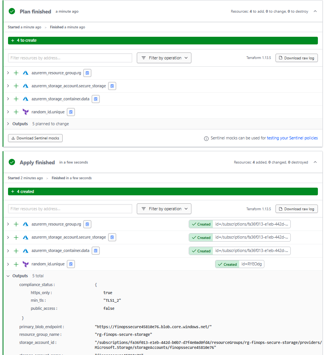
Task: Click the Azure logo for azurerm_resource_group.rg in Apply
Action: pyautogui.click(x=26, y=224)
